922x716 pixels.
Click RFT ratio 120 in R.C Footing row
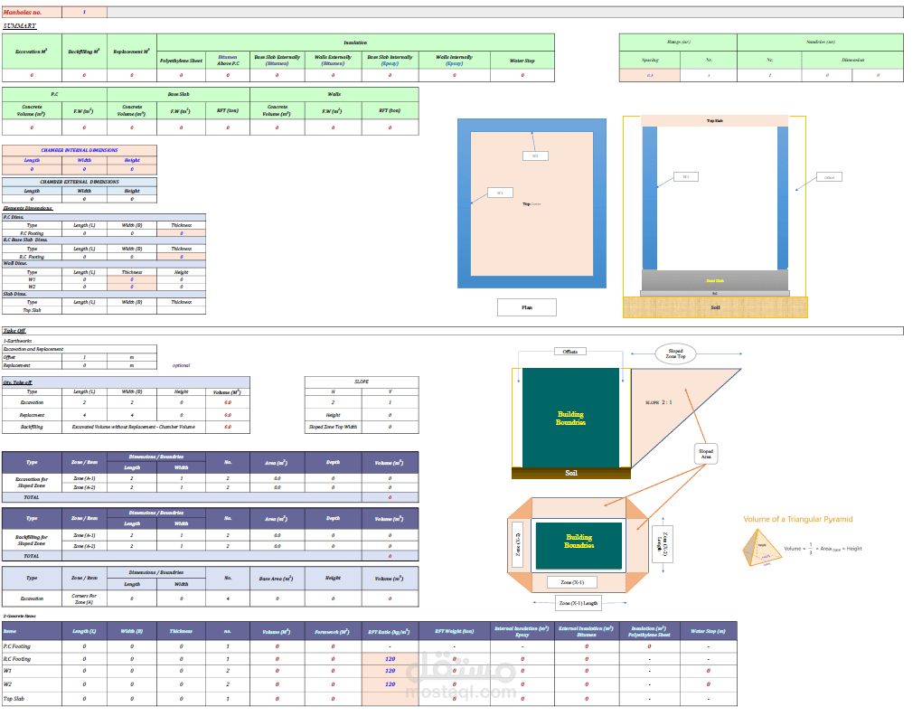(390, 659)
